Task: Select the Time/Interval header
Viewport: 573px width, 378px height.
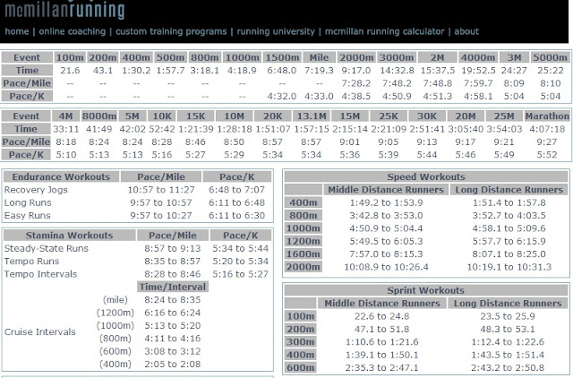Action: tap(173, 287)
